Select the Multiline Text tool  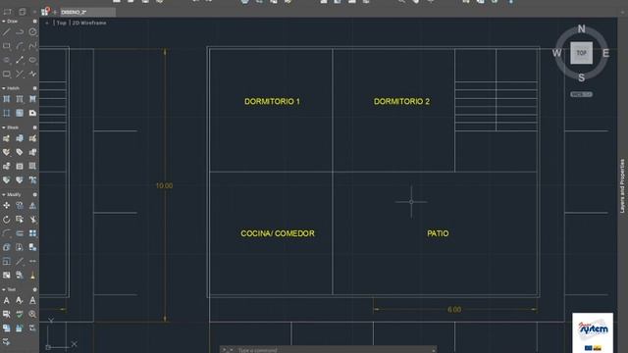[x=7, y=301]
